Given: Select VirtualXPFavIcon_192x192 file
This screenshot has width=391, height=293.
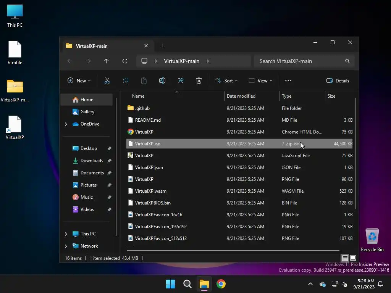Looking at the screenshot, I should coord(239,227).
